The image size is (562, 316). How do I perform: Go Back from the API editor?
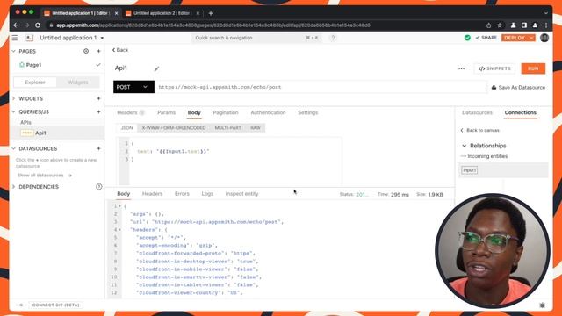(120, 50)
